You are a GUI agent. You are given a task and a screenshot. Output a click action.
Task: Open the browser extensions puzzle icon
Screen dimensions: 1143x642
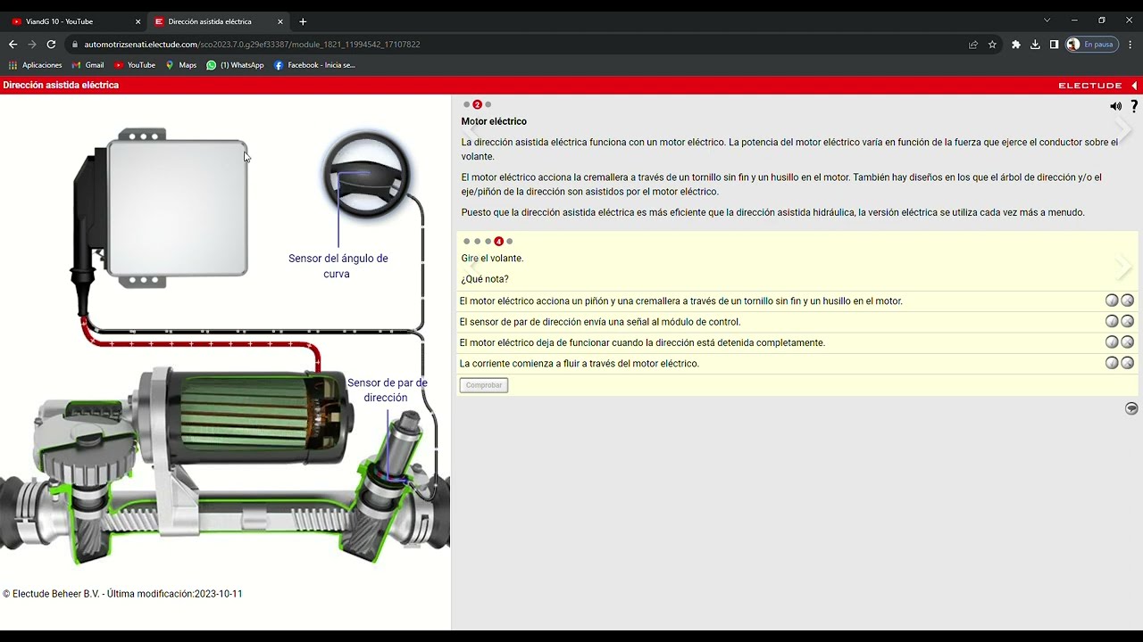[1015, 45]
